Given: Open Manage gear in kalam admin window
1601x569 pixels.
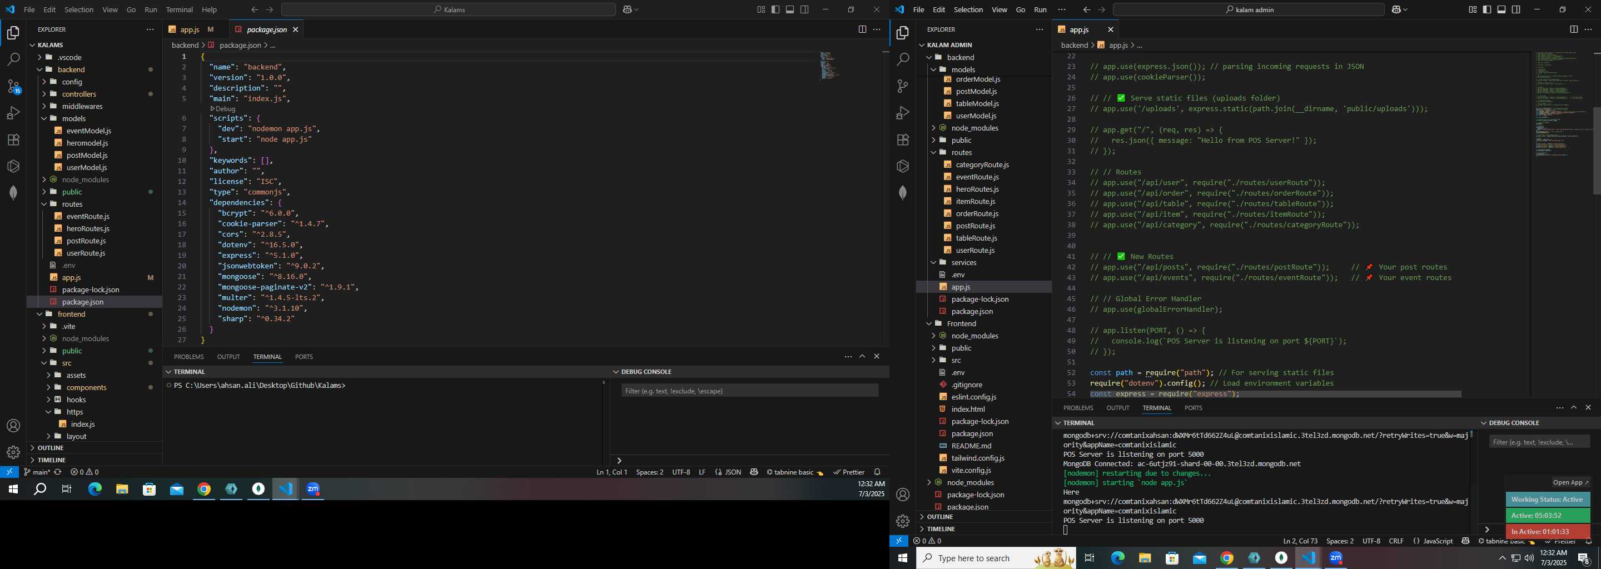Looking at the screenshot, I should [x=902, y=521].
